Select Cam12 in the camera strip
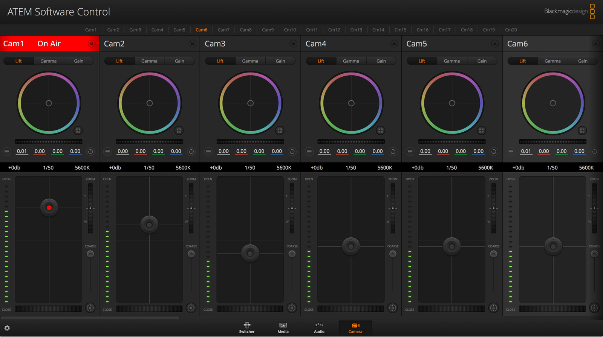Screen dimensions: 603x337 [334, 30]
